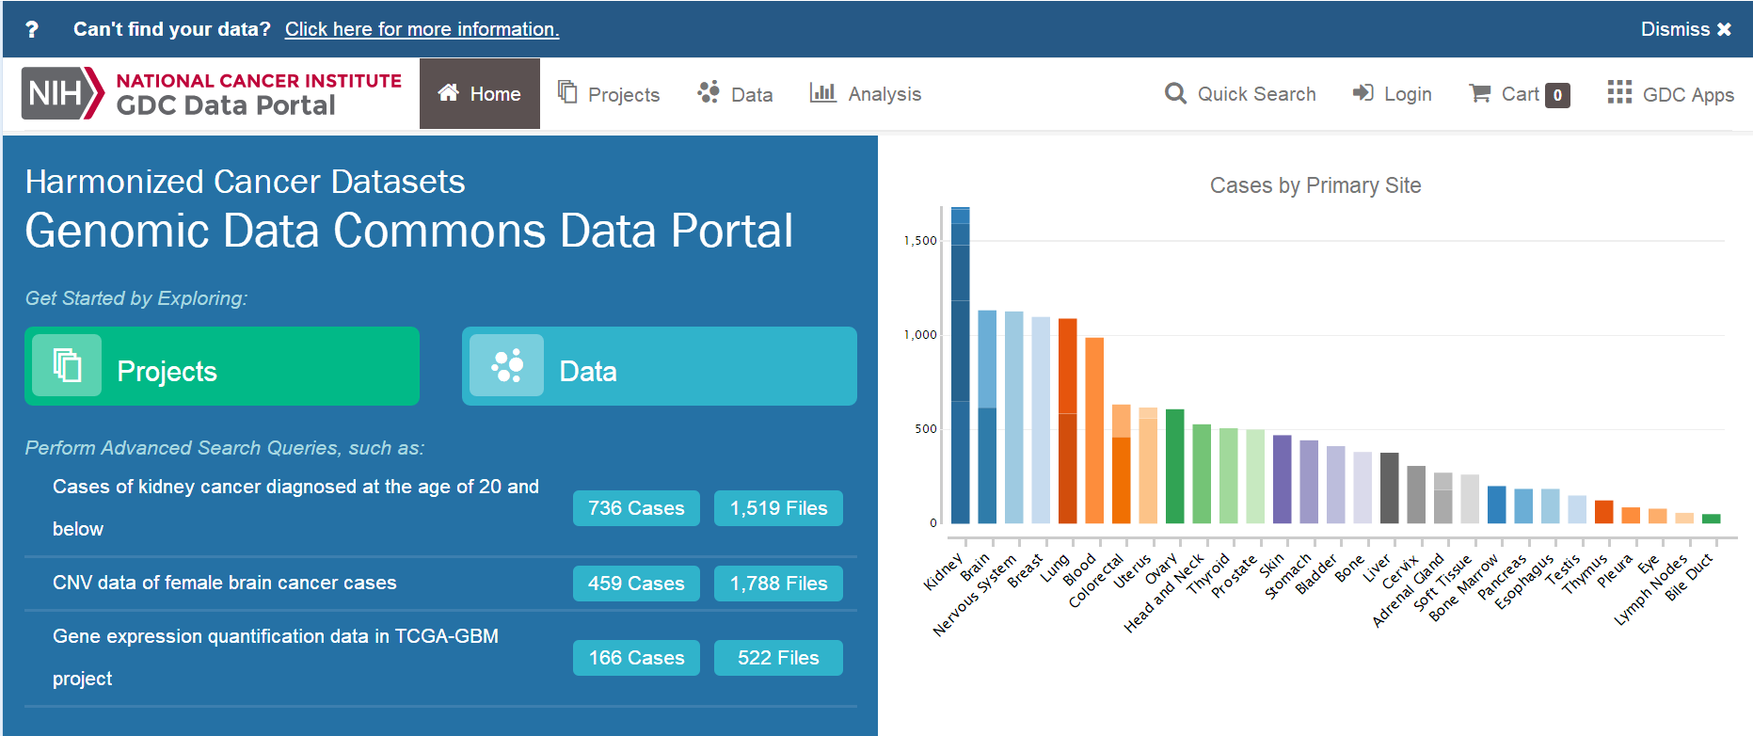Explore the green Projects button
1753x736 pixels.
[222, 366]
